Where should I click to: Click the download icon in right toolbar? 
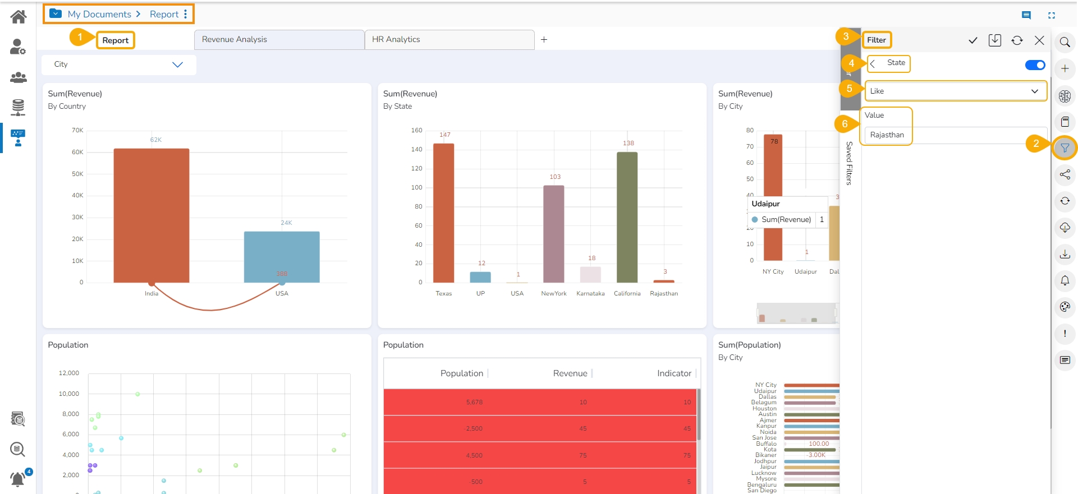pos(1065,255)
